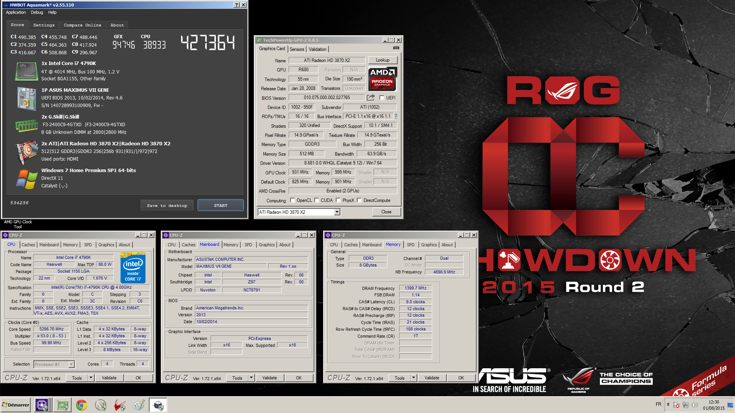This screenshot has width=735, height=413.
Task: Open the Compare Online tab
Action: 83,25
